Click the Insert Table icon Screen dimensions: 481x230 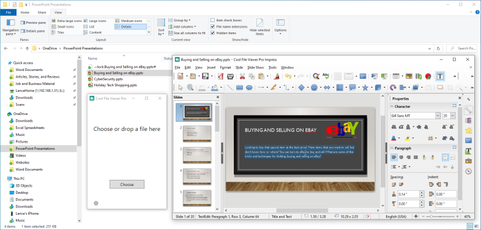click(396, 76)
